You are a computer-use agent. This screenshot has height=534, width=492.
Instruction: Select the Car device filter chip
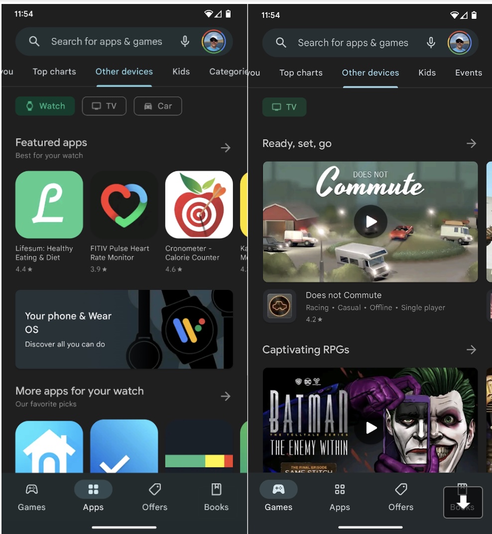[158, 106]
